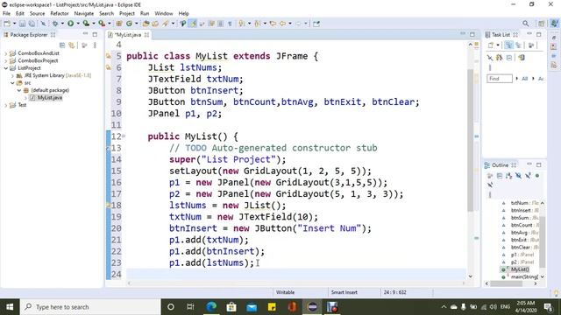Screen dimensions: 561x315
Task: Click Focus on Workweek in Task List
Action: [x=531, y=45]
